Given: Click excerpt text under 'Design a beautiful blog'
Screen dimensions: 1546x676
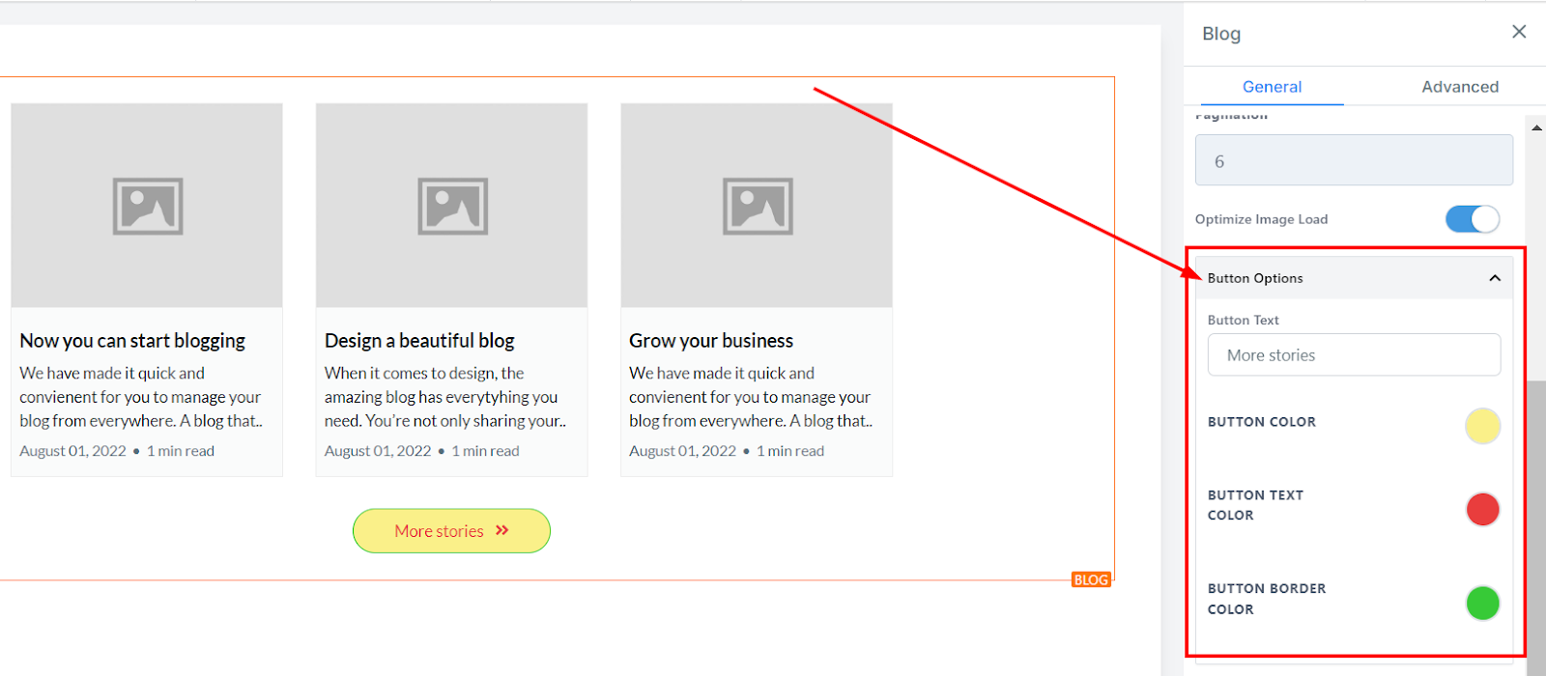Looking at the screenshot, I should [x=445, y=397].
